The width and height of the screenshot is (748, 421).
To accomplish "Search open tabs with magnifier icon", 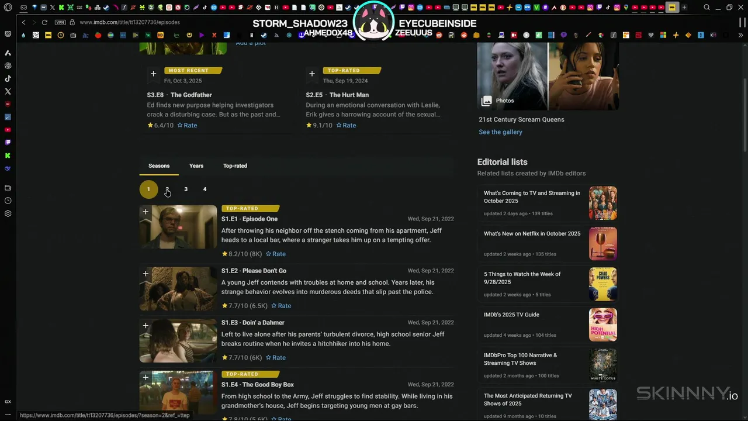I will pos(707,8).
